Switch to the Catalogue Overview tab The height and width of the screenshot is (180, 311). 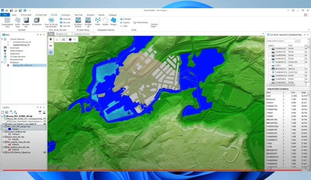[82, 34]
